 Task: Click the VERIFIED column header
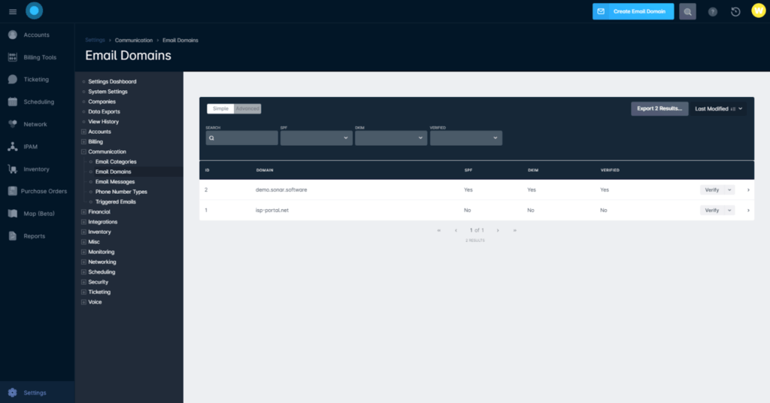[610, 171]
